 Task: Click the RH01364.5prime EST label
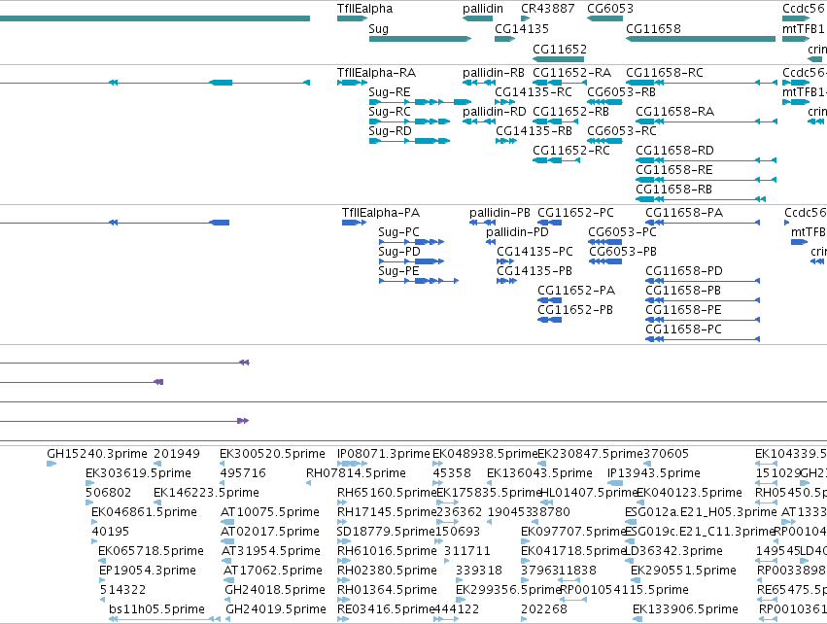pos(387,590)
